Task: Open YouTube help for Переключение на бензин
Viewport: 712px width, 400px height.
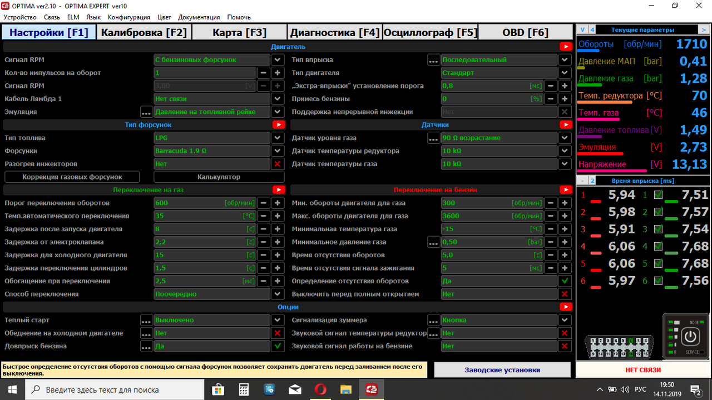Action: point(566,190)
